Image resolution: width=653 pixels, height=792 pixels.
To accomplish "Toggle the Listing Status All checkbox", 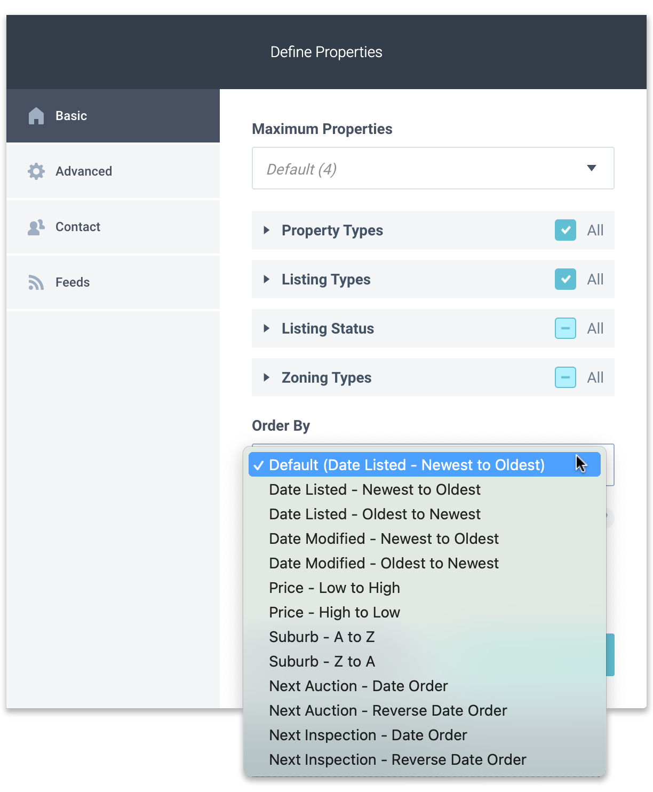I will [x=566, y=328].
